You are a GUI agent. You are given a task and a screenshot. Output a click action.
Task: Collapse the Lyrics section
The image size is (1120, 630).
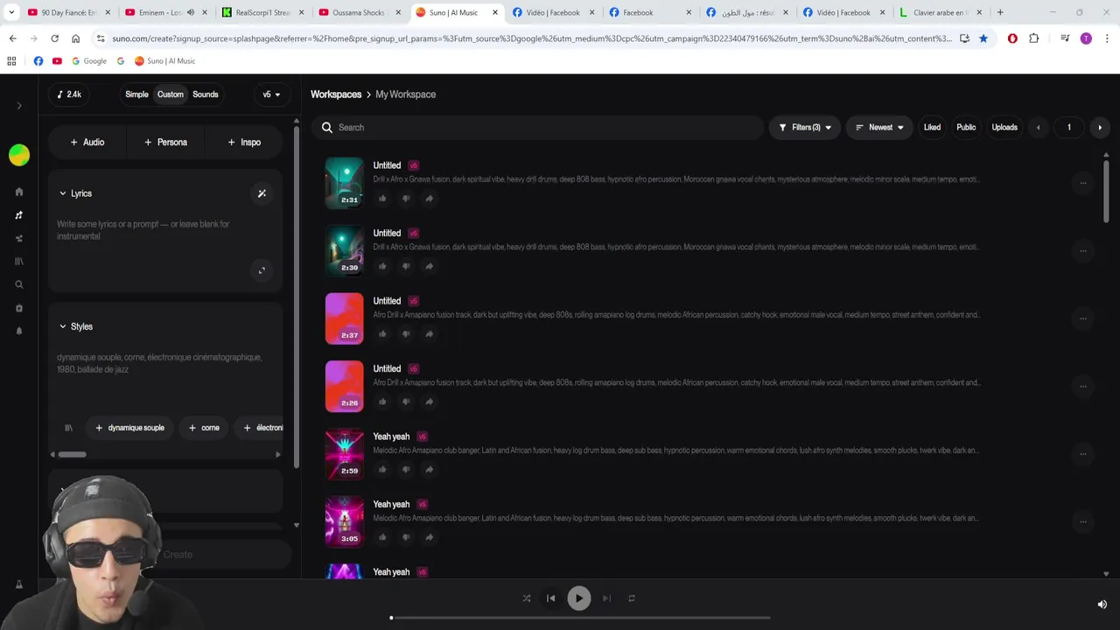click(75, 193)
